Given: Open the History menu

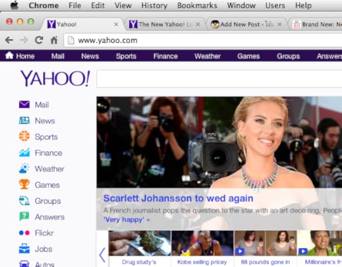Looking at the screenshot, I should (154, 6).
